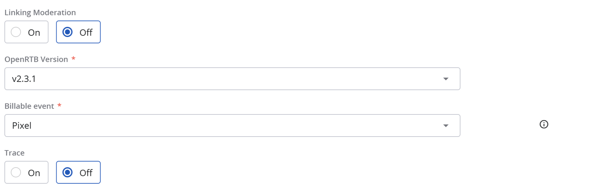Click the Linking Moderation label
This screenshot has height=190, width=595.
tap(40, 12)
